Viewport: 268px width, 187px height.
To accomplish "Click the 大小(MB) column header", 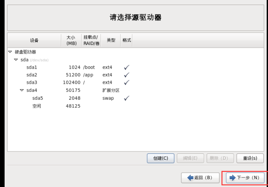I will (x=71, y=40).
